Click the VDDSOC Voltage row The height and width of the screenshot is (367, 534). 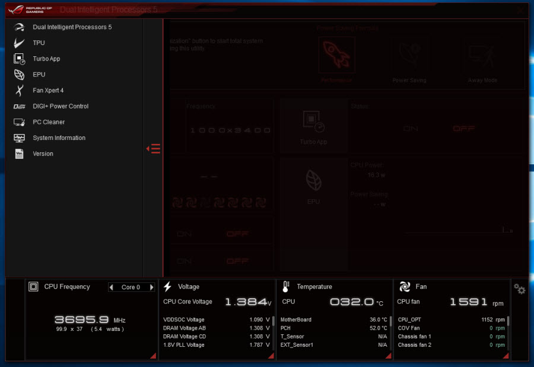click(216, 320)
